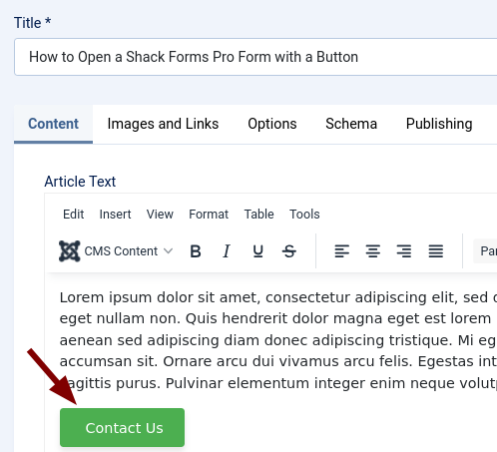Open the Edit menu
This screenshot has height=452, width=497.
(x=74, y=215)
